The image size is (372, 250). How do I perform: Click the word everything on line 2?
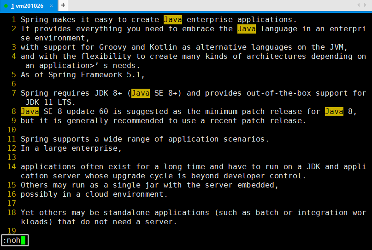(99, 29)
